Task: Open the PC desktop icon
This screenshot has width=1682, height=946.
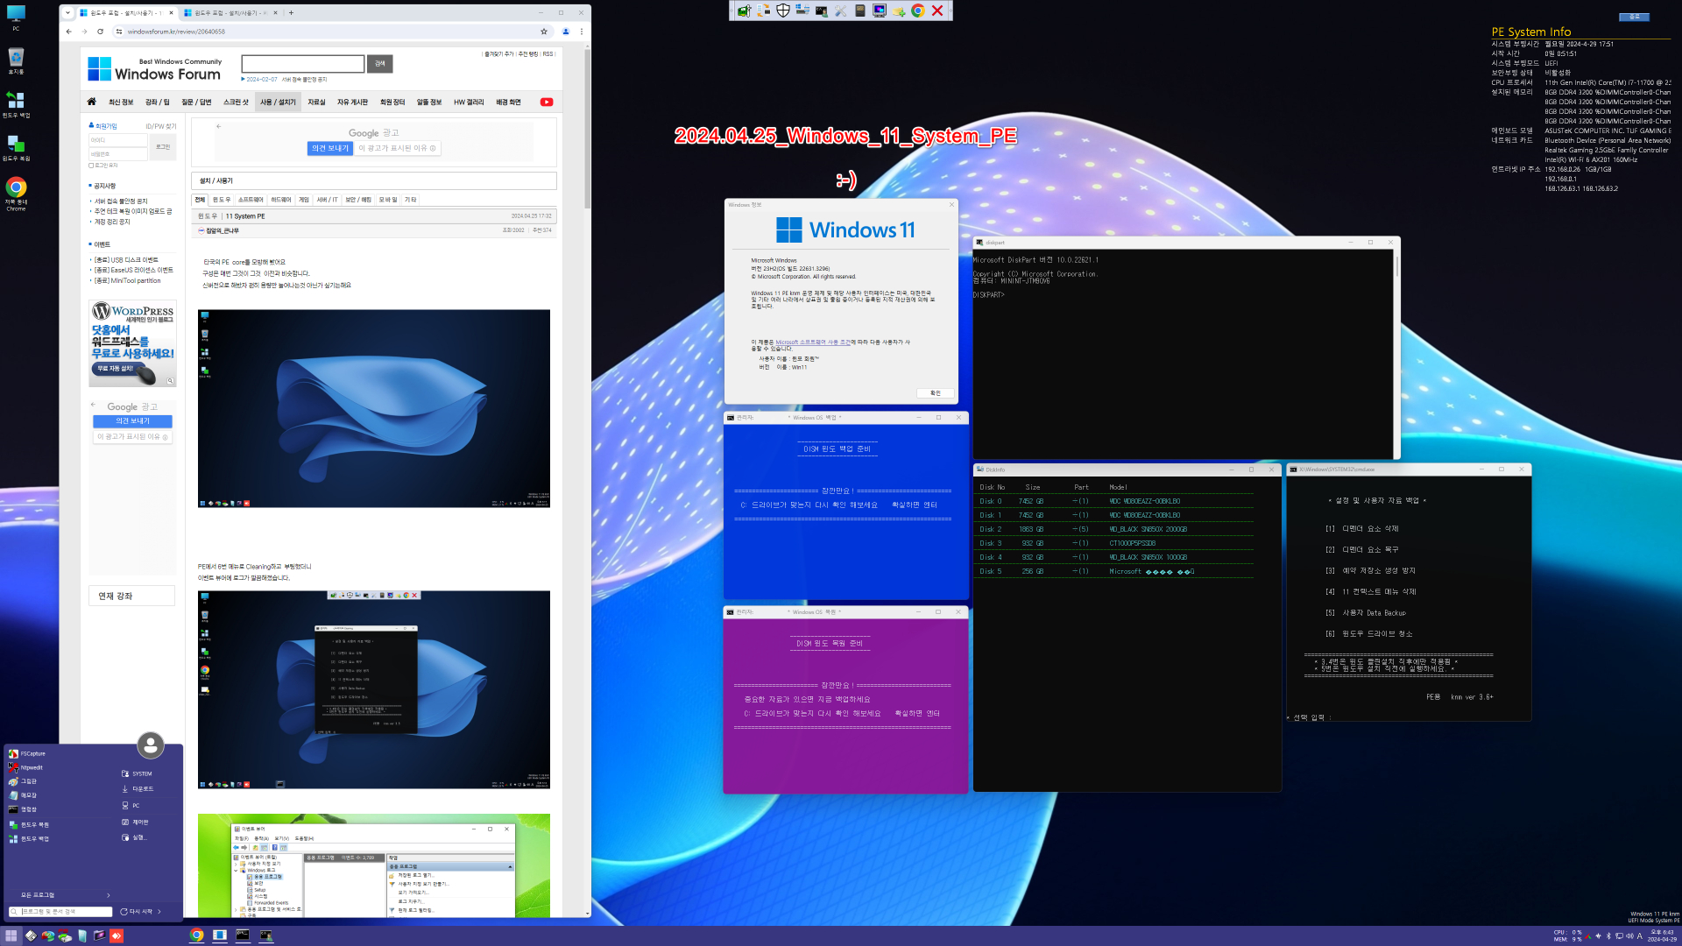Action: tap(16, 18)
